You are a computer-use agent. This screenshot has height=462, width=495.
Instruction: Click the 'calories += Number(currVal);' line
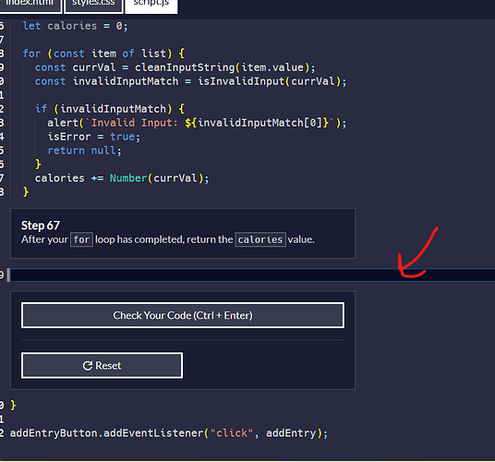pos(122,178)
